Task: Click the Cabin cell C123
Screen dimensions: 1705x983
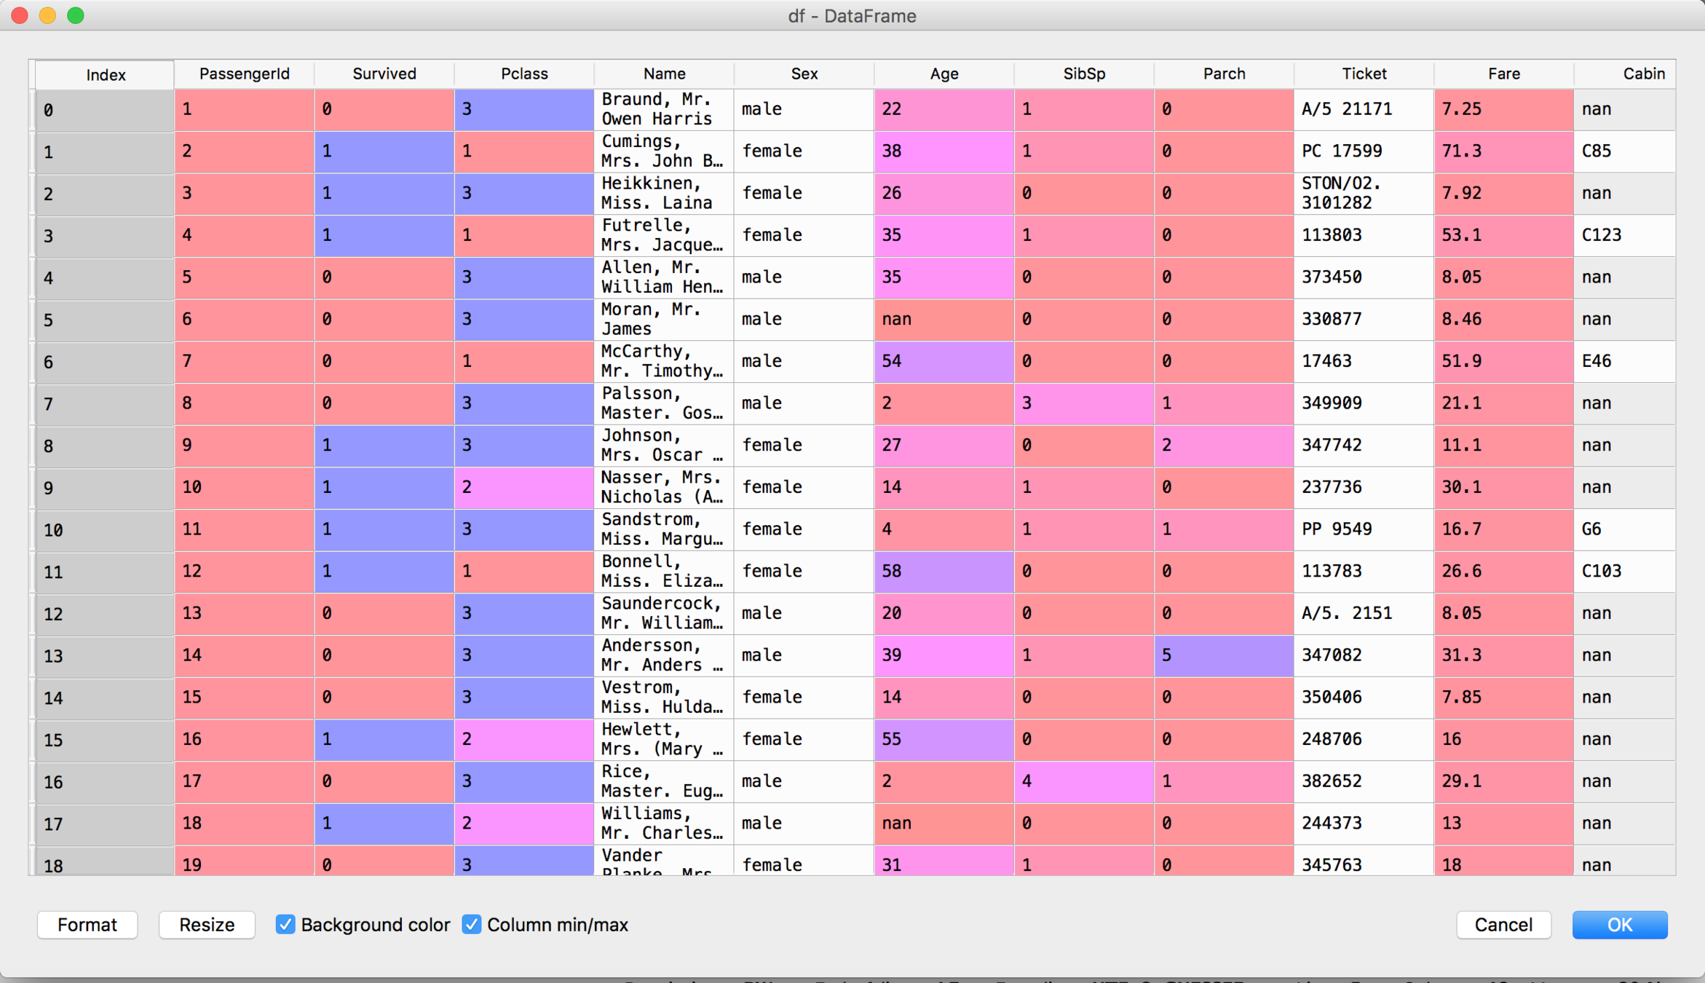Action: pyautogui.click(x=1623, y=235)
